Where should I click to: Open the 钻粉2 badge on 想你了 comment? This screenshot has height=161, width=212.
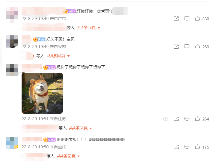coord(49,67)
